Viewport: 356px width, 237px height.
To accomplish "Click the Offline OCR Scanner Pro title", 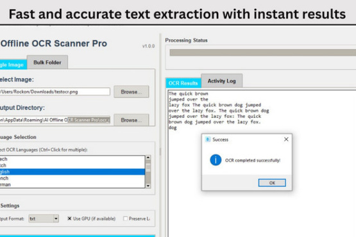I will point(54,44).
